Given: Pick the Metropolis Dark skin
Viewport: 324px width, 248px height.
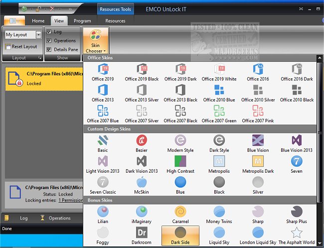Looking at the screenshot, I should tap(258, 165).
